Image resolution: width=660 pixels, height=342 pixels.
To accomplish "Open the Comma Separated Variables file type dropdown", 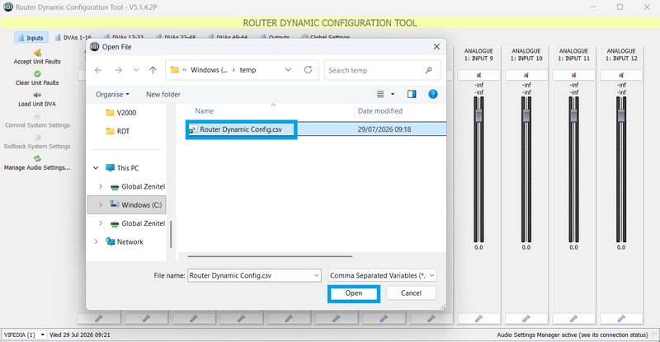I will click(x=382, y=275).
